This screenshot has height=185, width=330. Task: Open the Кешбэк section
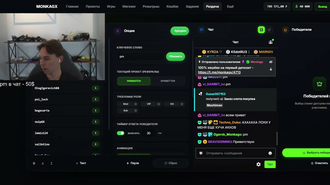[x=172, y=6]
